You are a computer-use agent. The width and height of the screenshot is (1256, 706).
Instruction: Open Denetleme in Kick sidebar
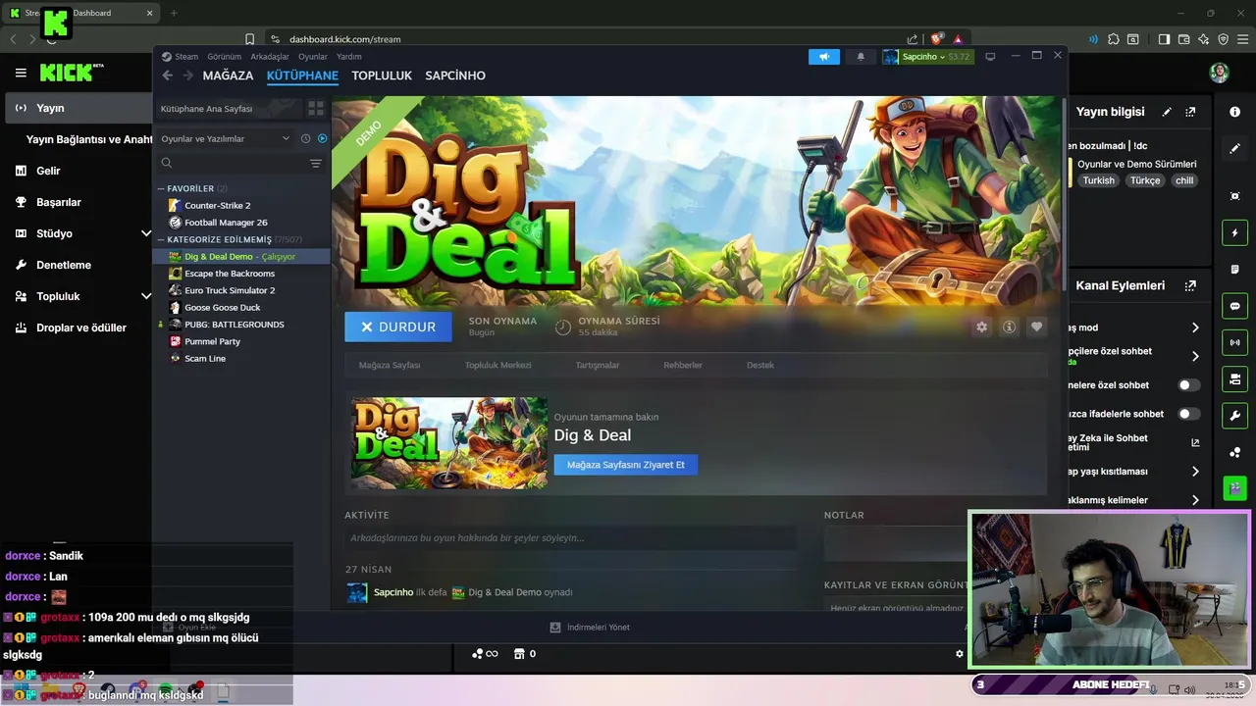pyautogui.click(x=64, y=265)
